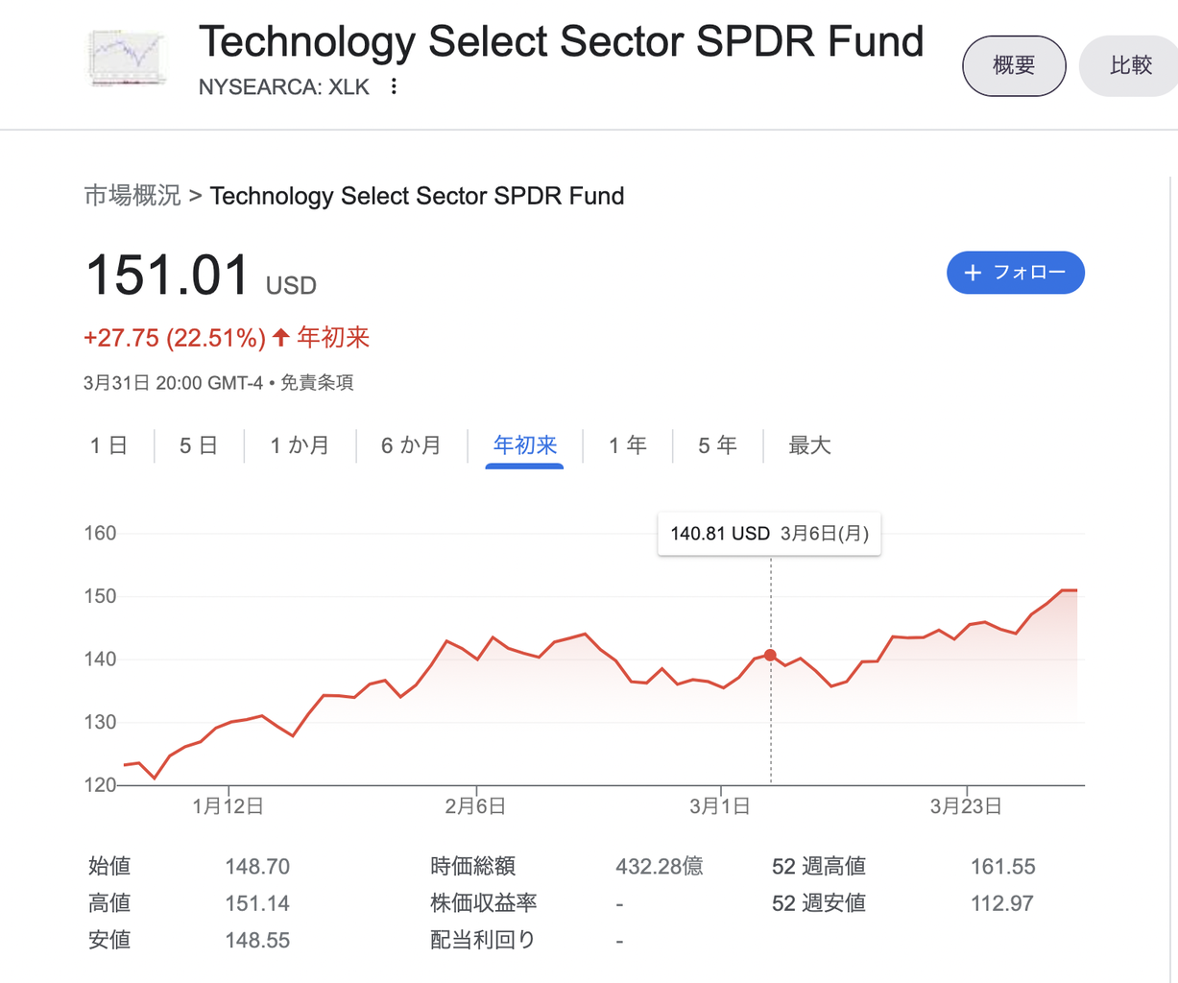
Task: Show the 1 年 chart range
Action: [628, 445]
